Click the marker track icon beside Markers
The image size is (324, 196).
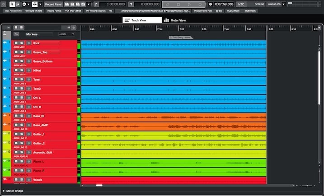[5, 33]
